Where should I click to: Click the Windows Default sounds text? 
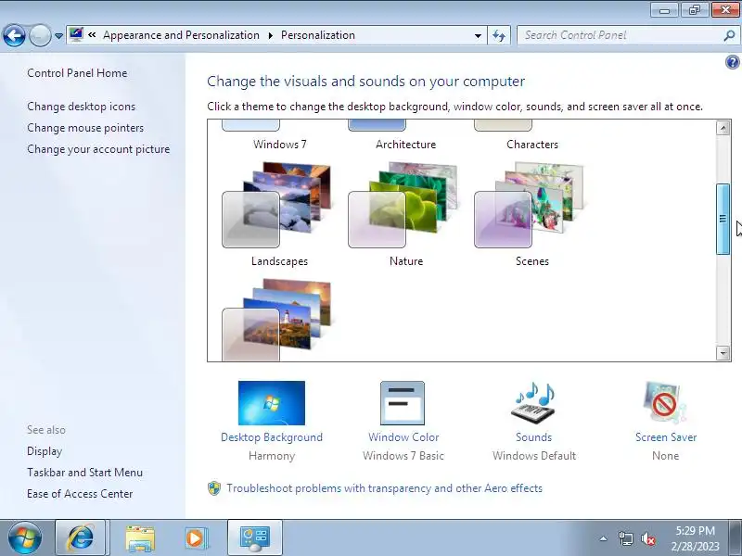[x=534, y=456]
